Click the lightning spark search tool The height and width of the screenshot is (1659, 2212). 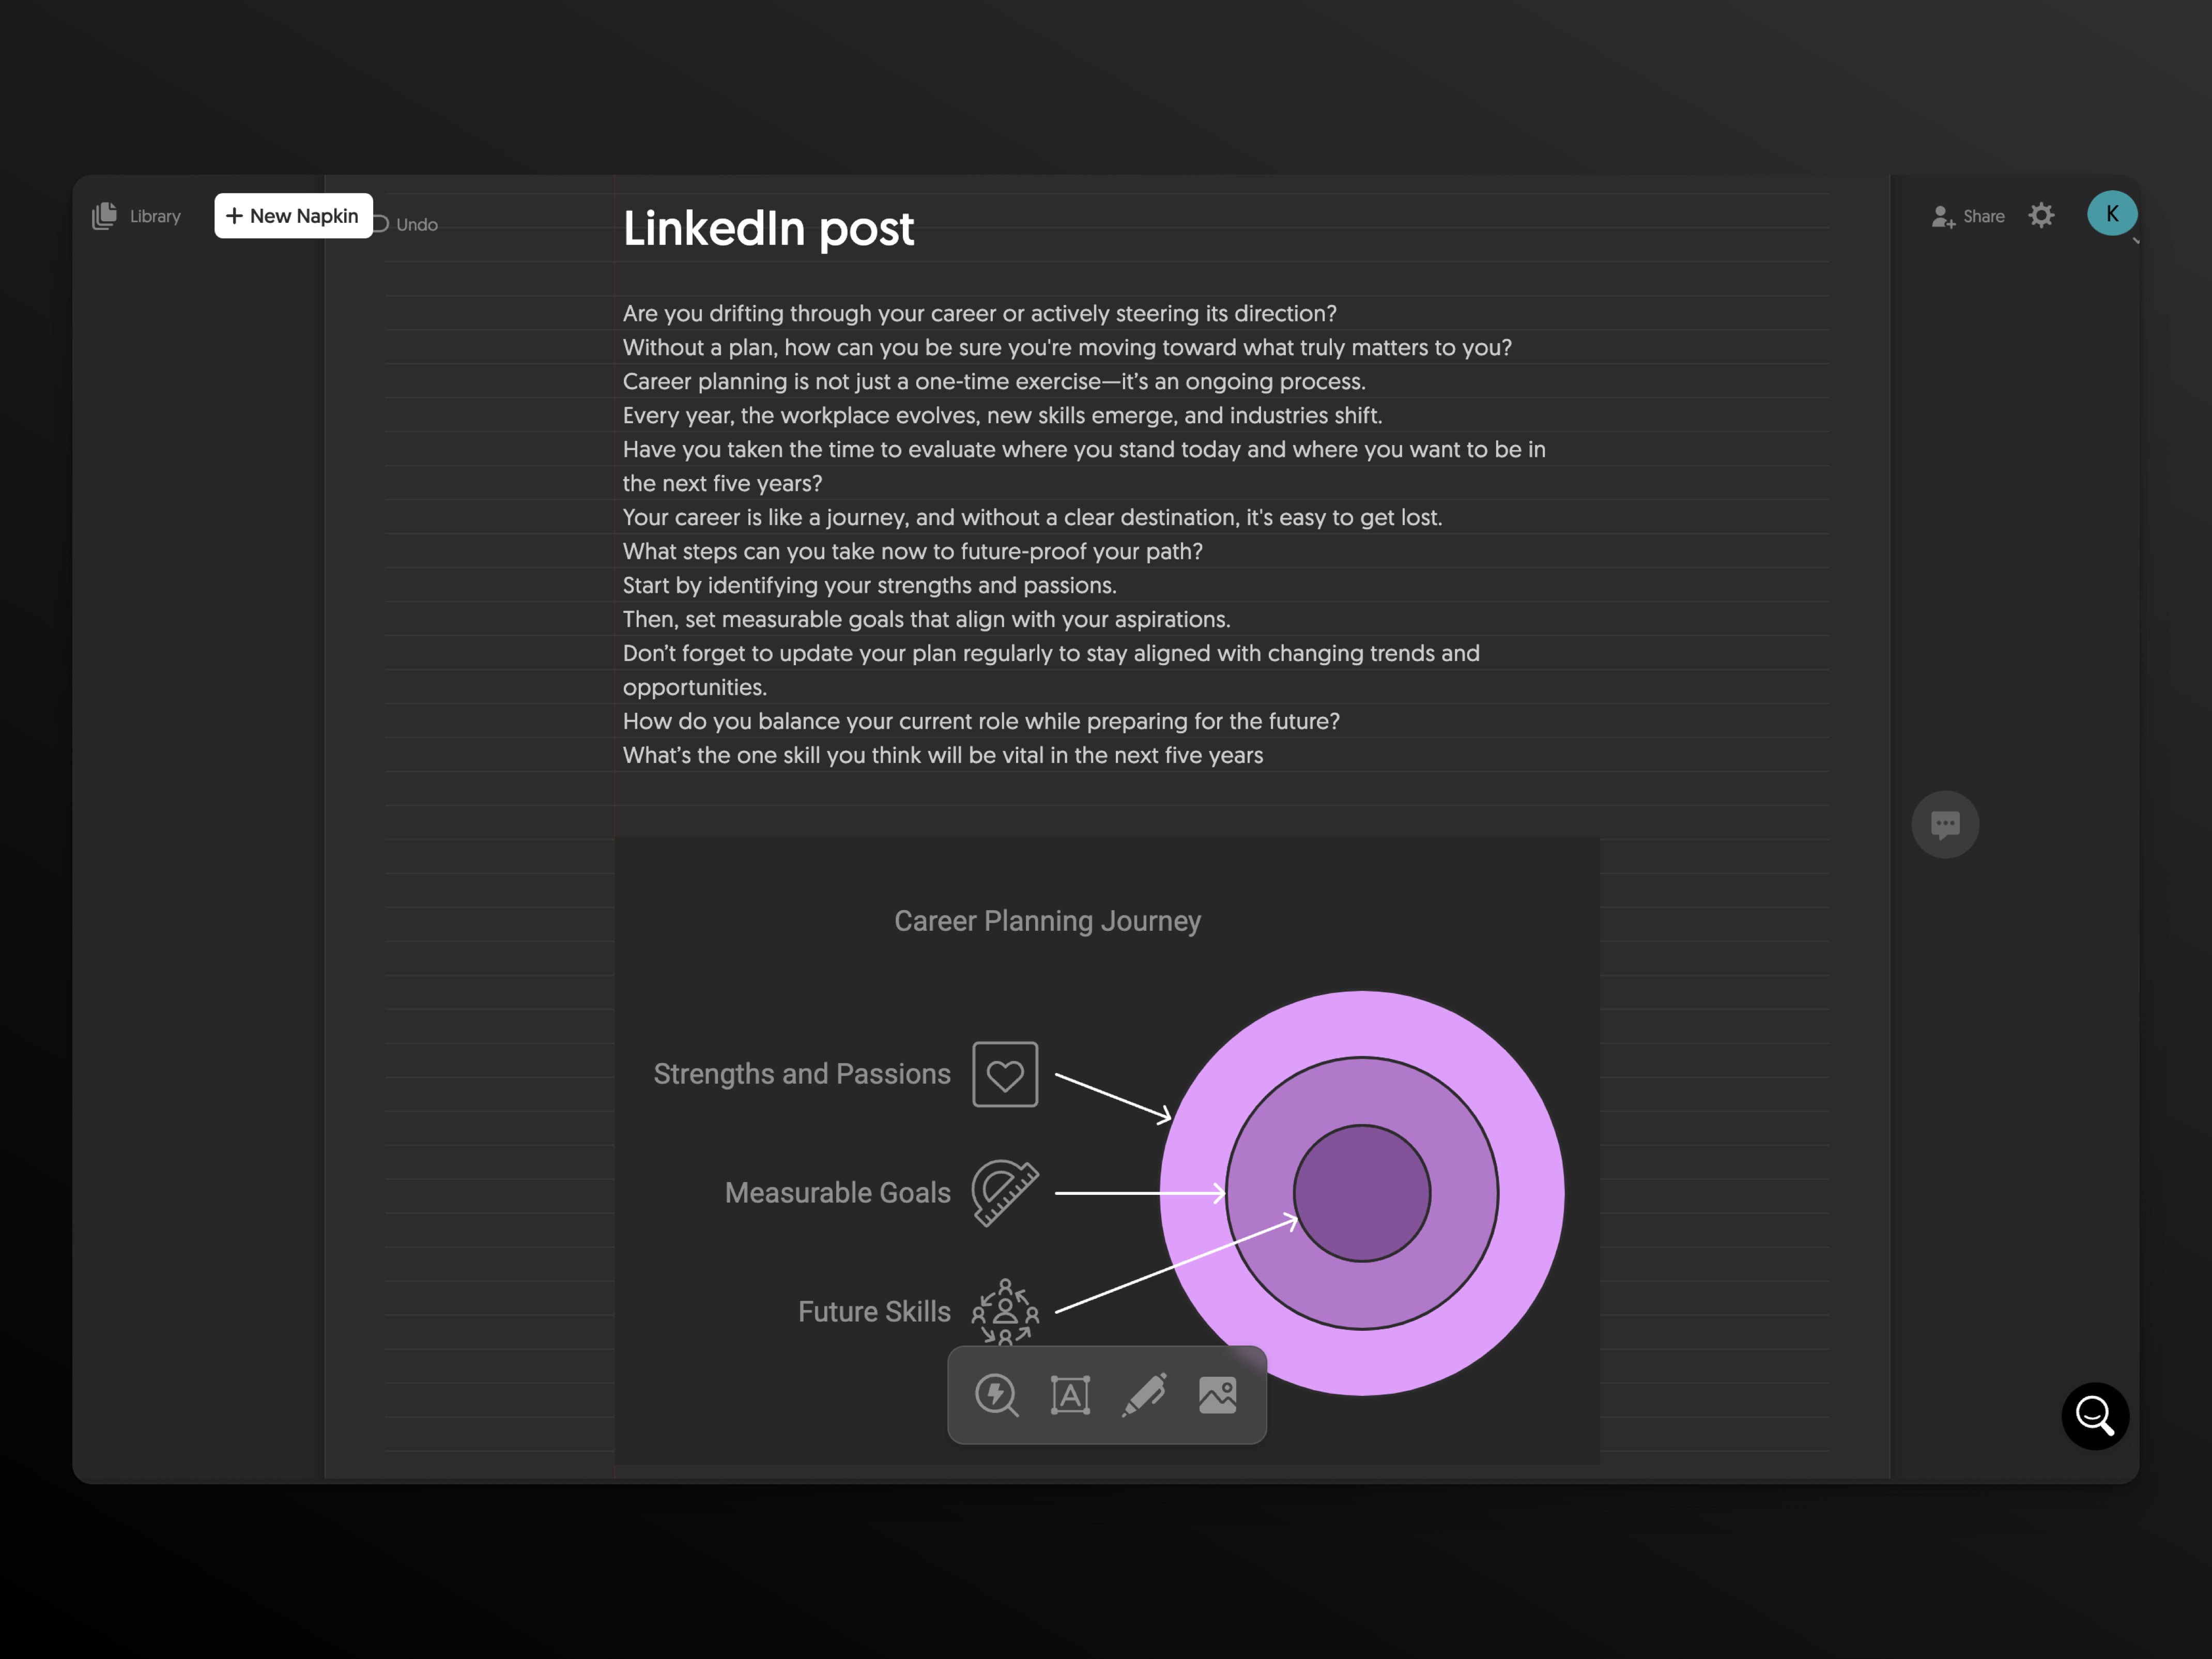[x=996, y=1395]
